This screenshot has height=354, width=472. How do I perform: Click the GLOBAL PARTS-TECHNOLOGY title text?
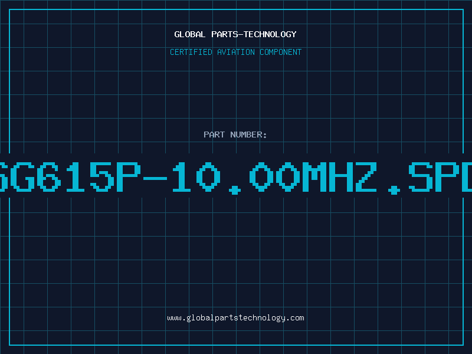pyautogui.click(x=235, y=34)
